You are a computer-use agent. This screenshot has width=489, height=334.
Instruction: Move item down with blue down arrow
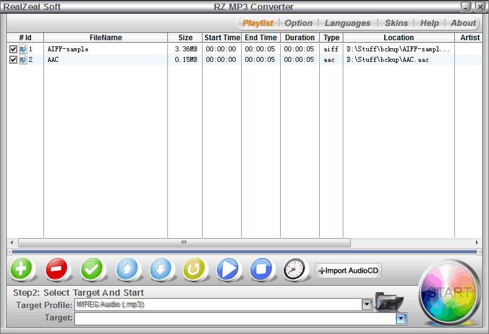[x=161, y=268]
